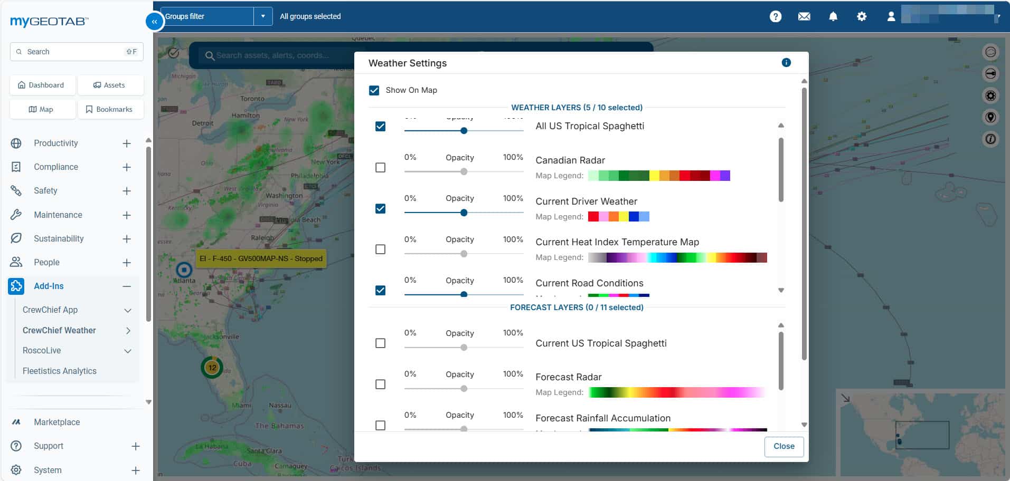Select Sustainability menu item

coord(59,238)
